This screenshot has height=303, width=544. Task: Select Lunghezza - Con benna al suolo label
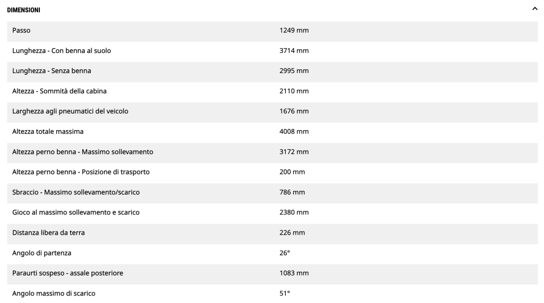click(x=62, y=51)
